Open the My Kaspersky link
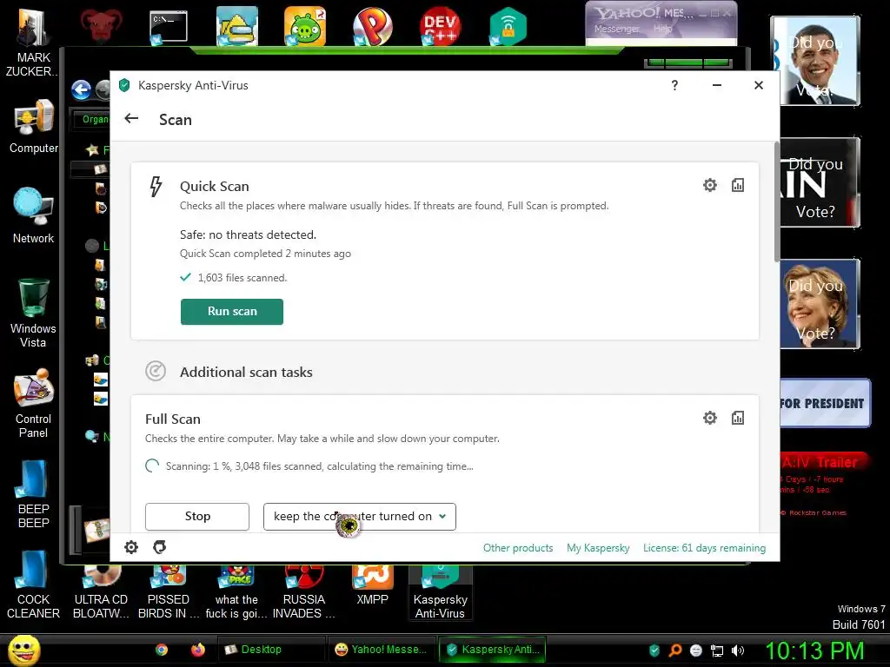The image size is (890, 667). (598, 548)
